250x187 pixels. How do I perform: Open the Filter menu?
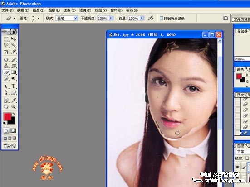tap(85, 10)
